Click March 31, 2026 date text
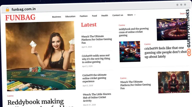 [89, 105]
